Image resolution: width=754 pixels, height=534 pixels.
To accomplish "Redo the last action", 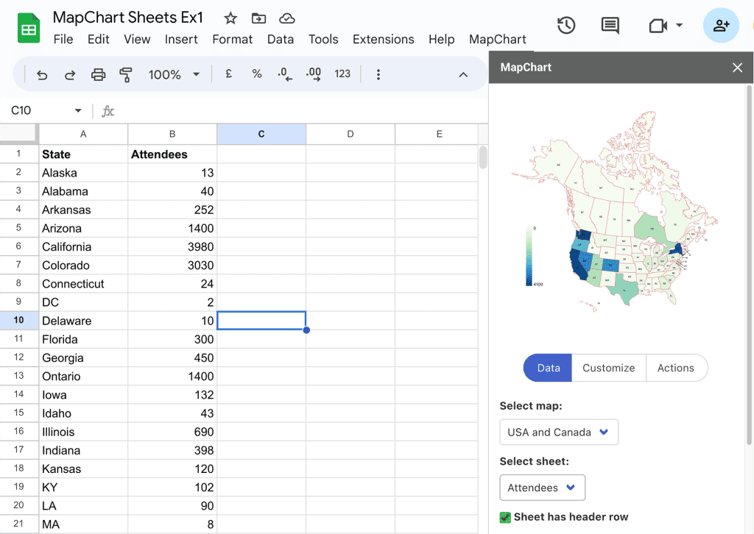I will tap(70, 74).
